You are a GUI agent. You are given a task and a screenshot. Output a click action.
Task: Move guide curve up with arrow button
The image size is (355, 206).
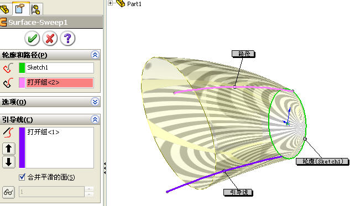9,149
